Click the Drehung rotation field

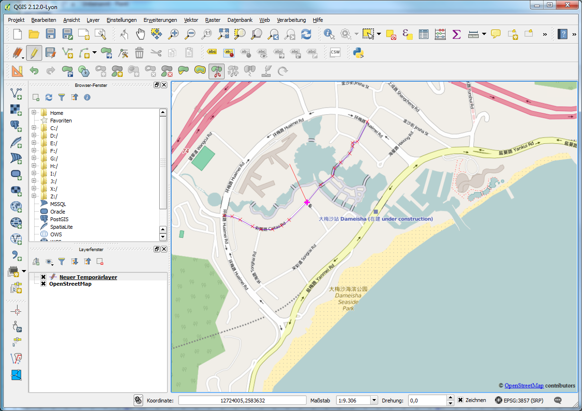(x=427, y=400)
